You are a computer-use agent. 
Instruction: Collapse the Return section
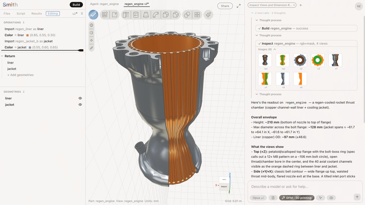point(2,56)
